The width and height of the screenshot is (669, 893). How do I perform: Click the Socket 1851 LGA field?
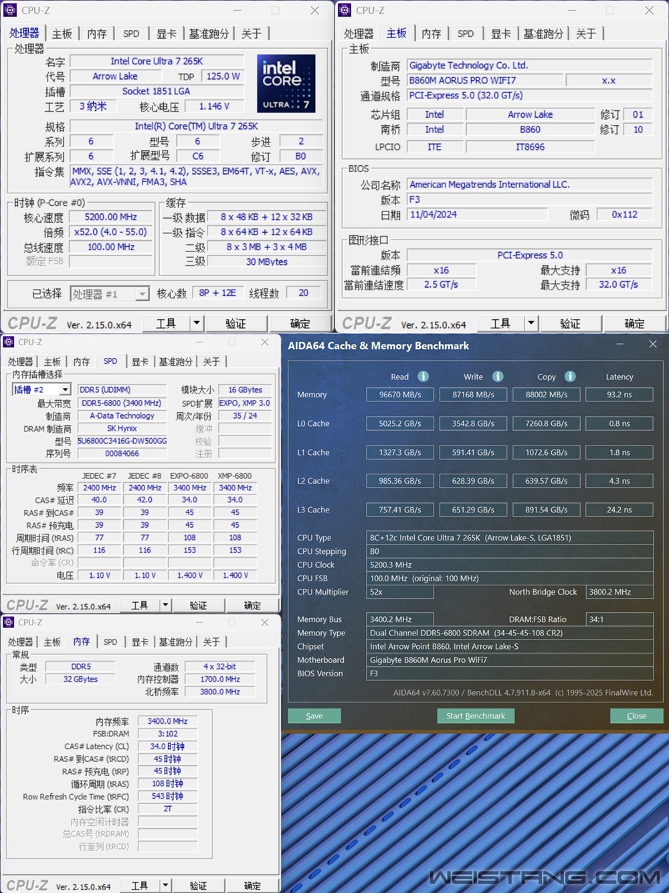(156, 91)
